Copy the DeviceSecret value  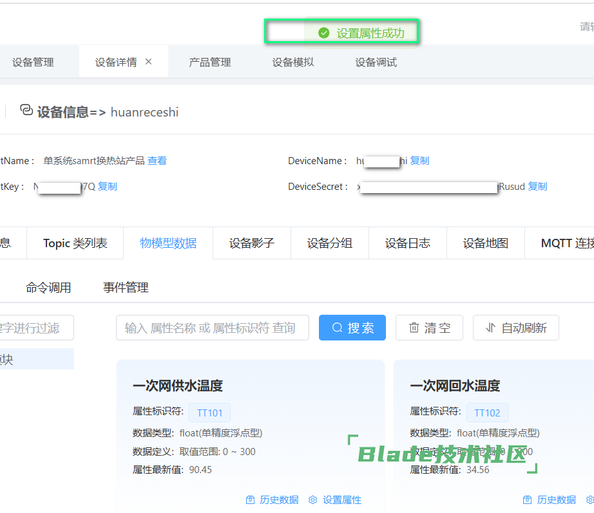tap(537, 187)
